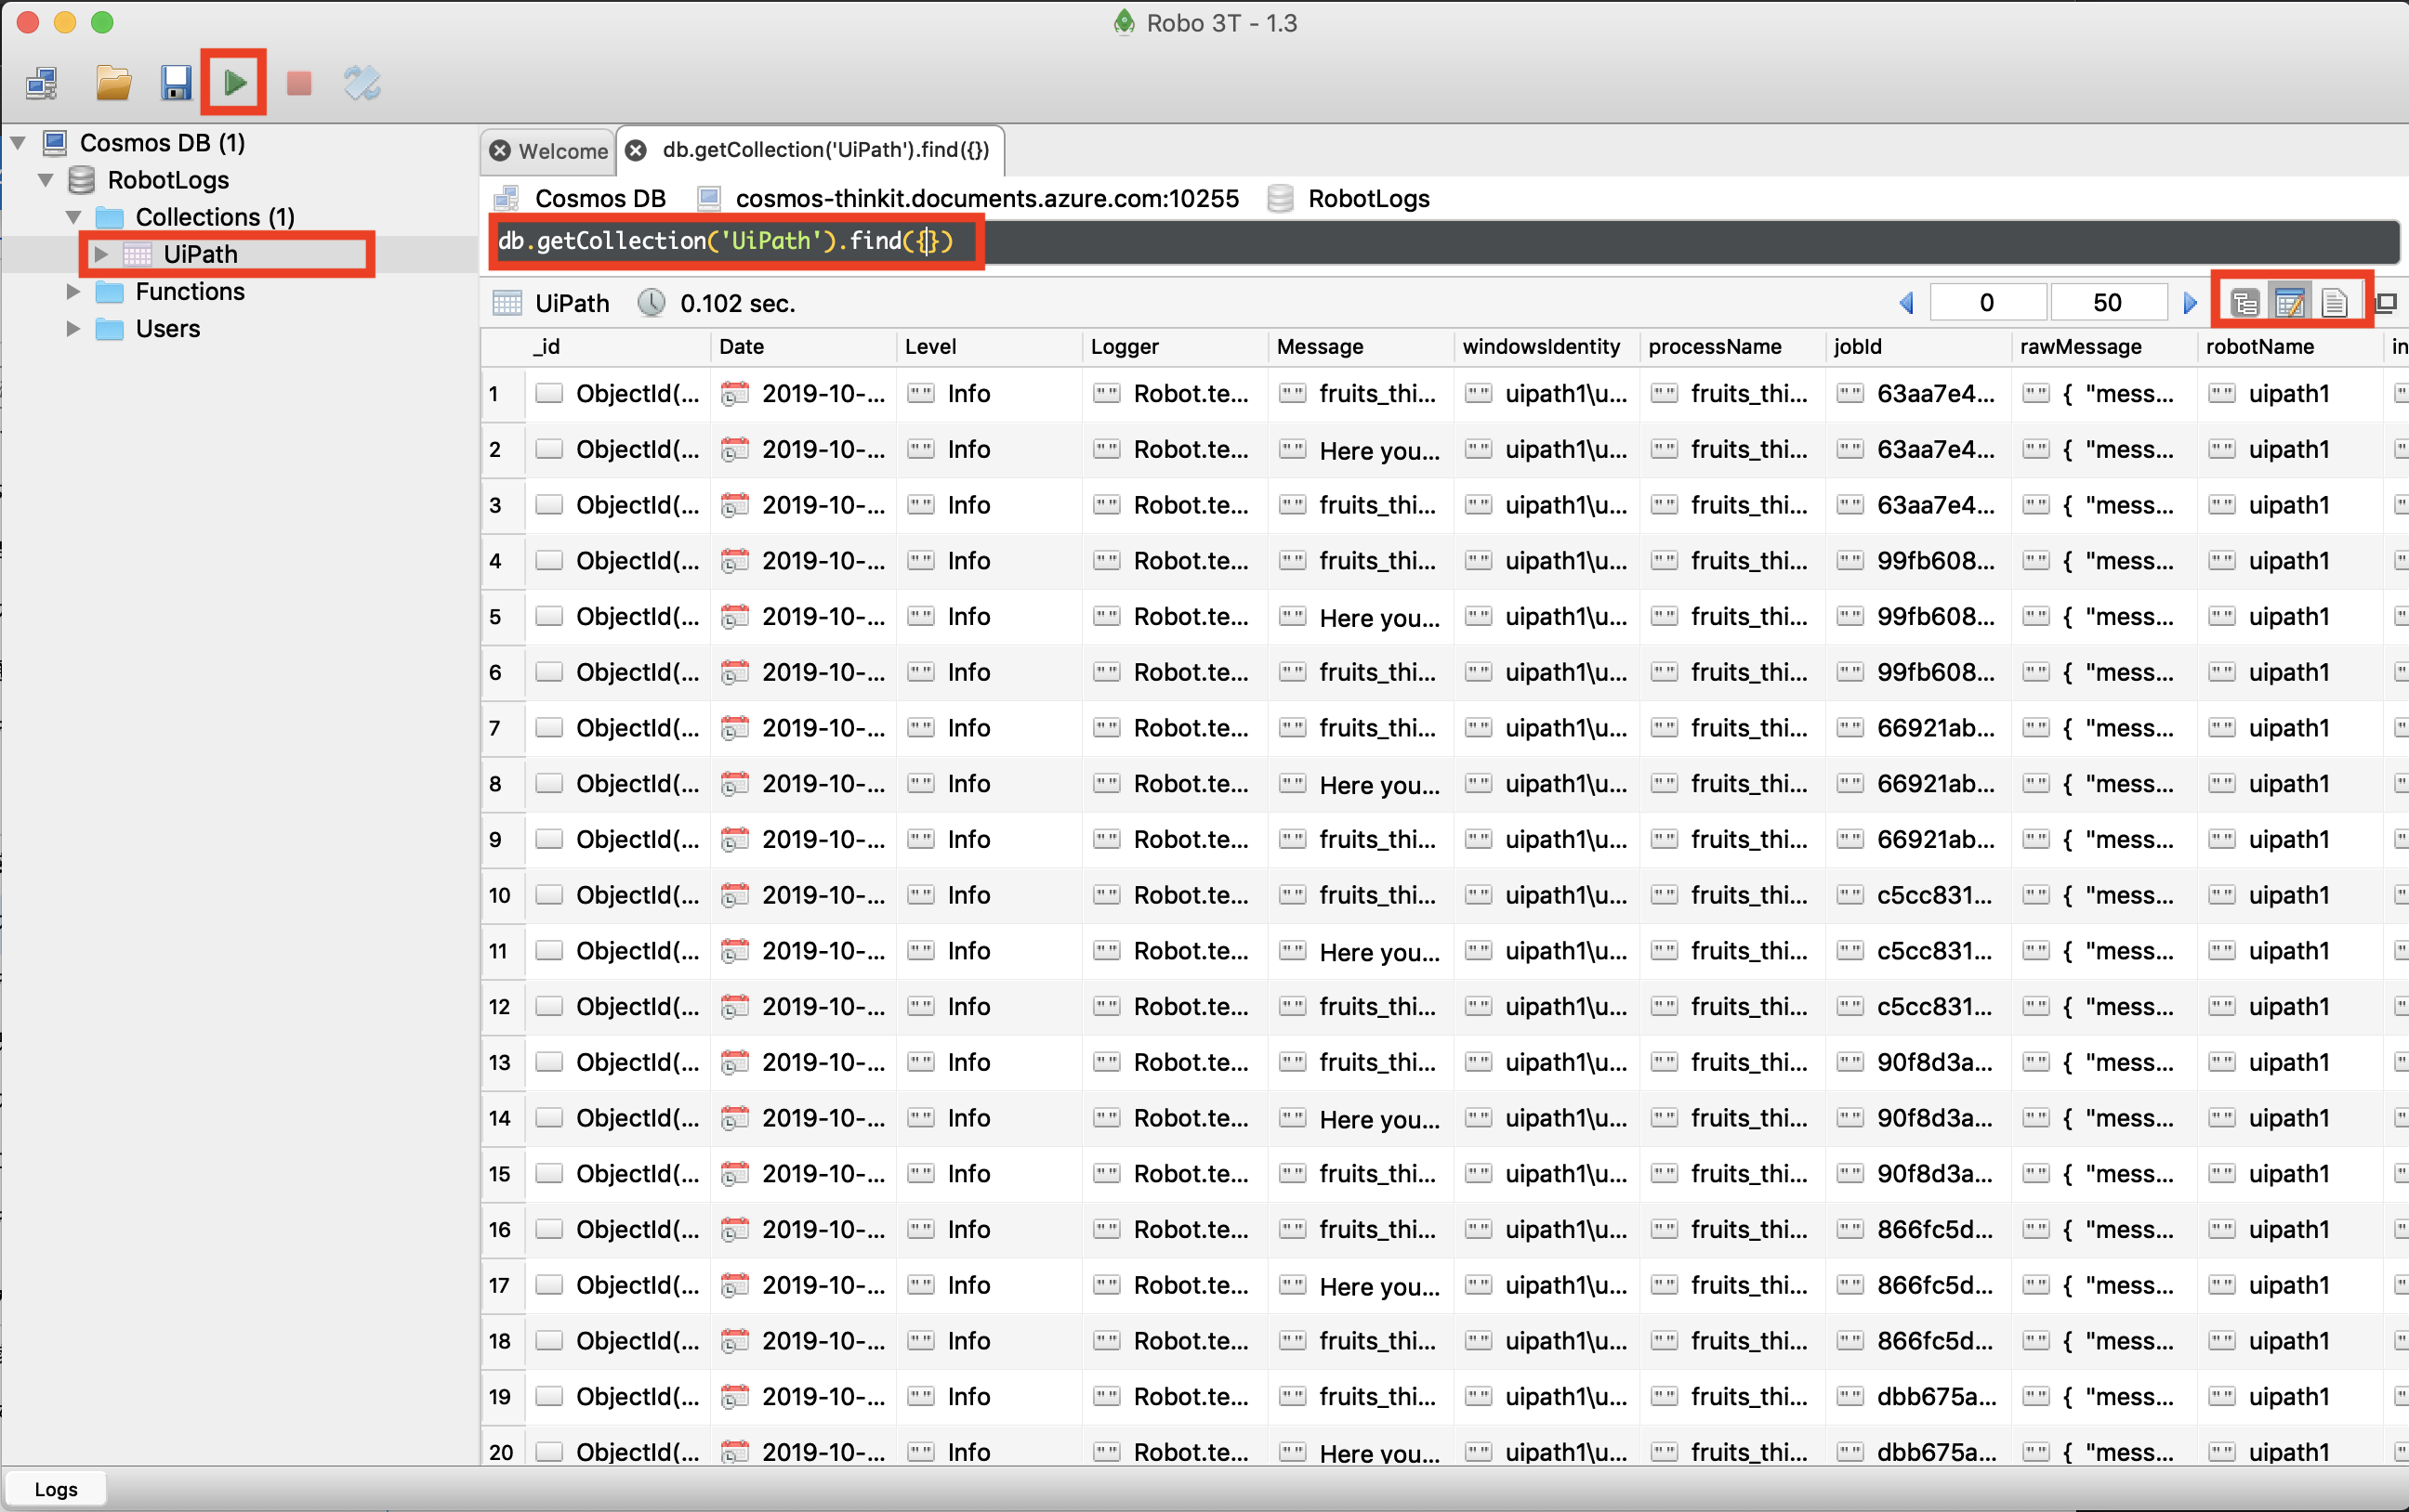Click the server address computer icon

click(x=709, y=198)
